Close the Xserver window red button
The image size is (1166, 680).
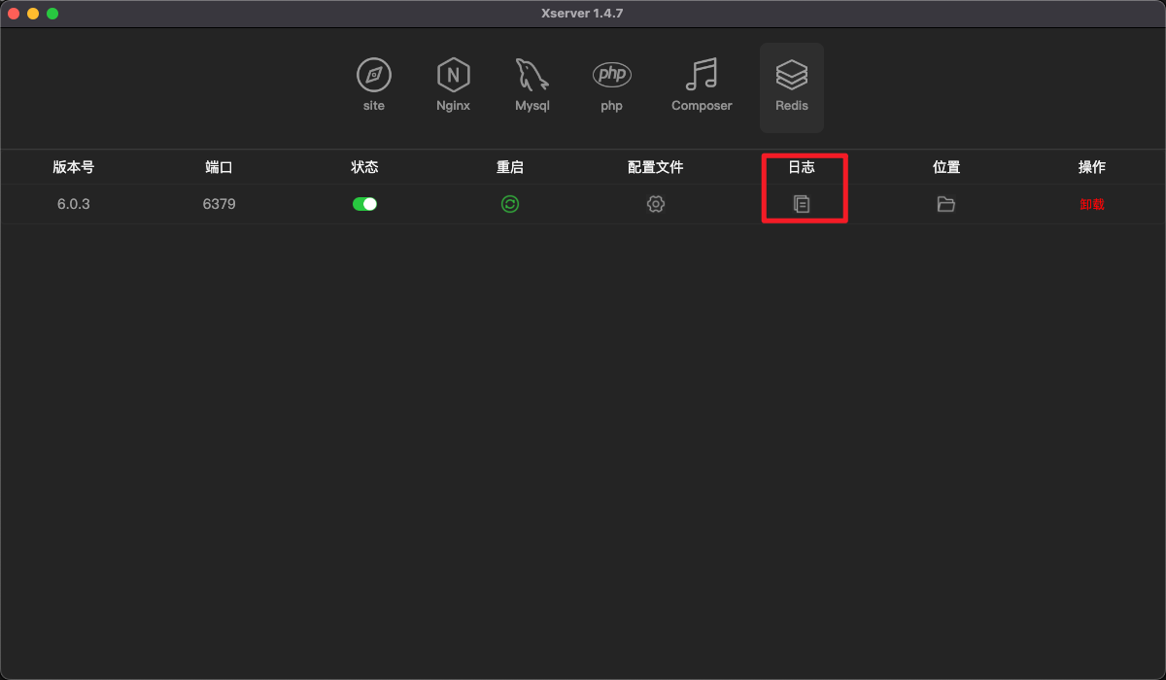[14, 14]
